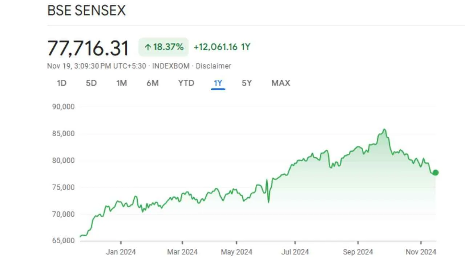The width and height of the screenshot is (465, 261).
Task: Click the 90,000 axis label
Action: 64,106
